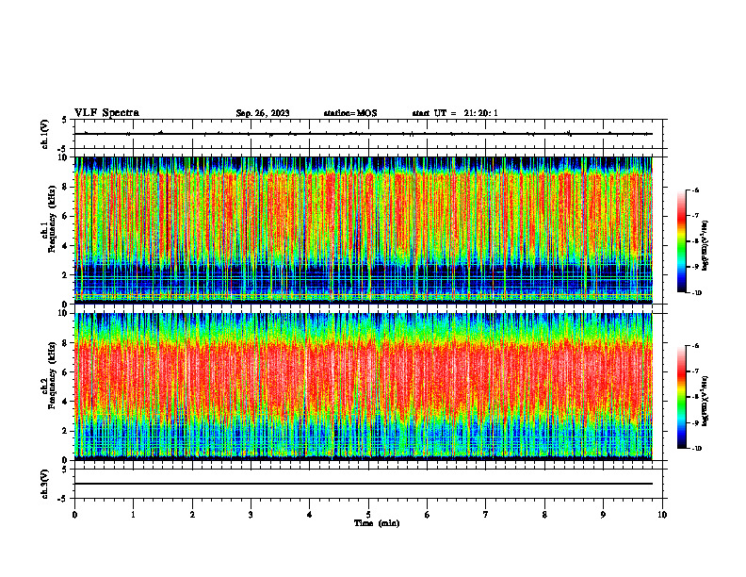Click the "-10" label on the ch.2 colorbar

(x=696, y=449)
